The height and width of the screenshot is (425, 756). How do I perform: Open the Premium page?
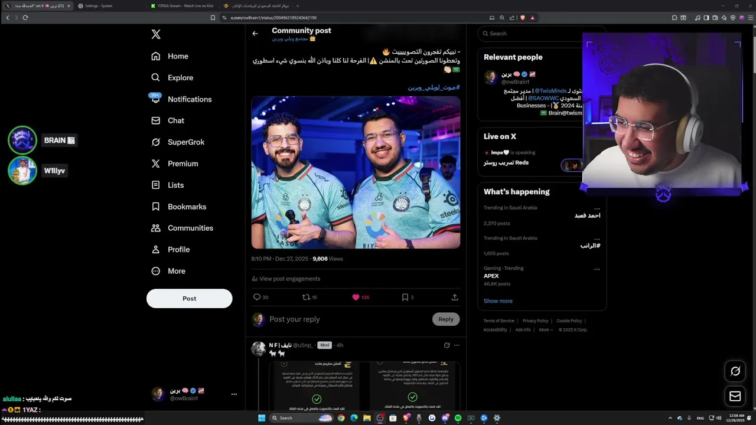[x=175, y=164]
